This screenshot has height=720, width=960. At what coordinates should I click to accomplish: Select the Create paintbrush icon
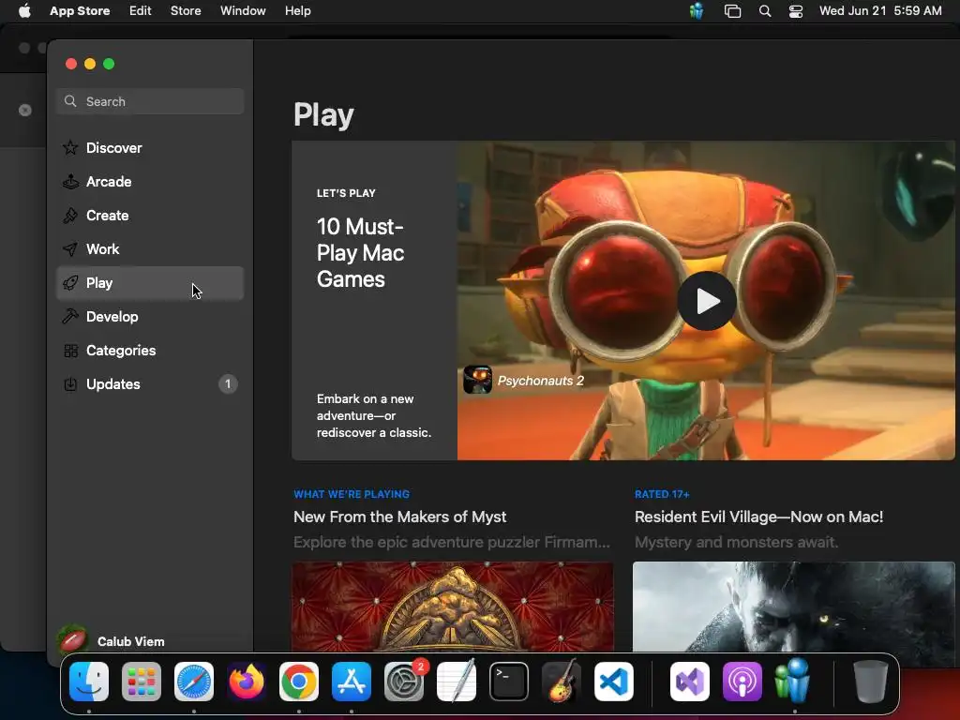click(x=70, y=216)
